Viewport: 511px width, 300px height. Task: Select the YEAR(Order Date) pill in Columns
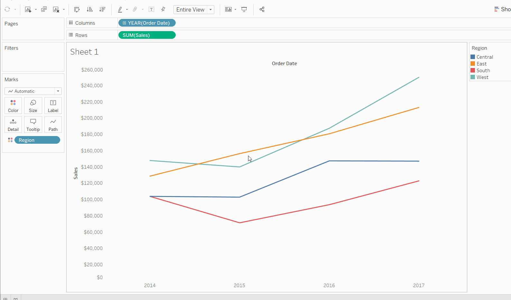147,23
